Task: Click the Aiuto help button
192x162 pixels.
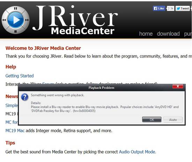Action: pyautogui.click(x=173, y=120)
